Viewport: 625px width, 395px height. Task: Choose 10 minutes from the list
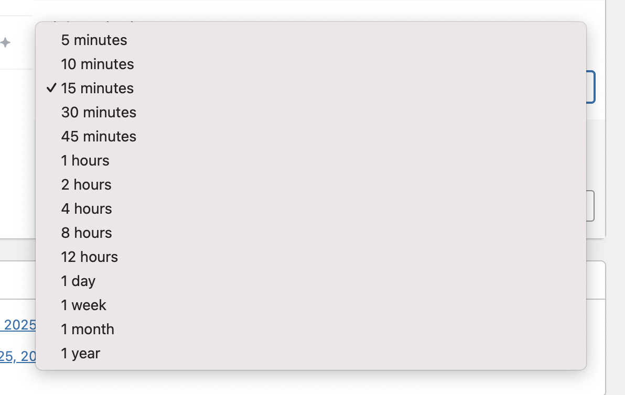[97, 64]
